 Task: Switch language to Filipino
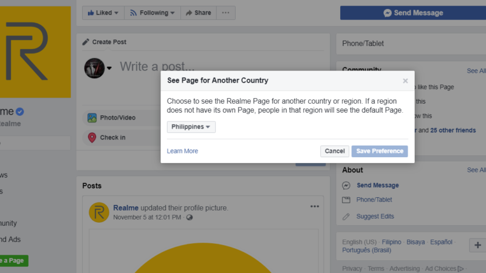click(391, 242)
